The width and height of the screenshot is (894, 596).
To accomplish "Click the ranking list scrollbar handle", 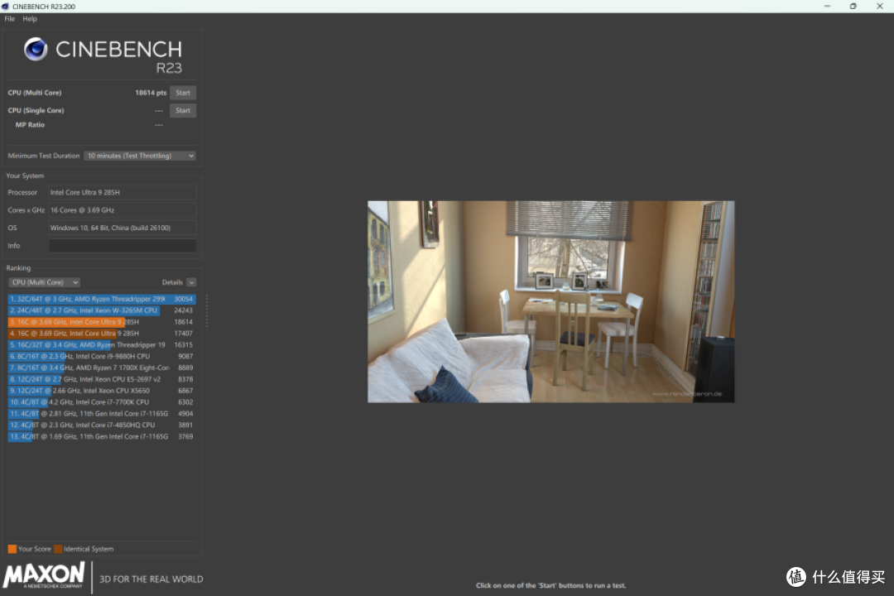I will (206, 311).
